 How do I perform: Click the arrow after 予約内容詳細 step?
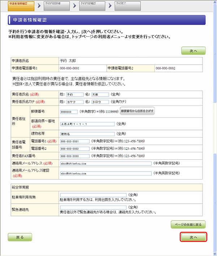coord(75,6)
